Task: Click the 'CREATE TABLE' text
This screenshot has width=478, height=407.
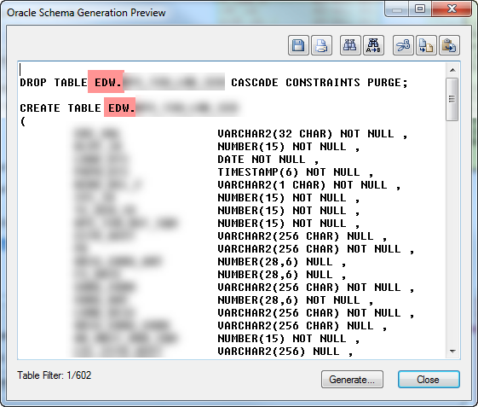Action: [x=60, y=108]
